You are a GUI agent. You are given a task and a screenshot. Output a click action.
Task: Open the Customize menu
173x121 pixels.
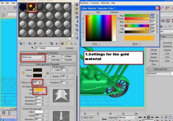95,3
